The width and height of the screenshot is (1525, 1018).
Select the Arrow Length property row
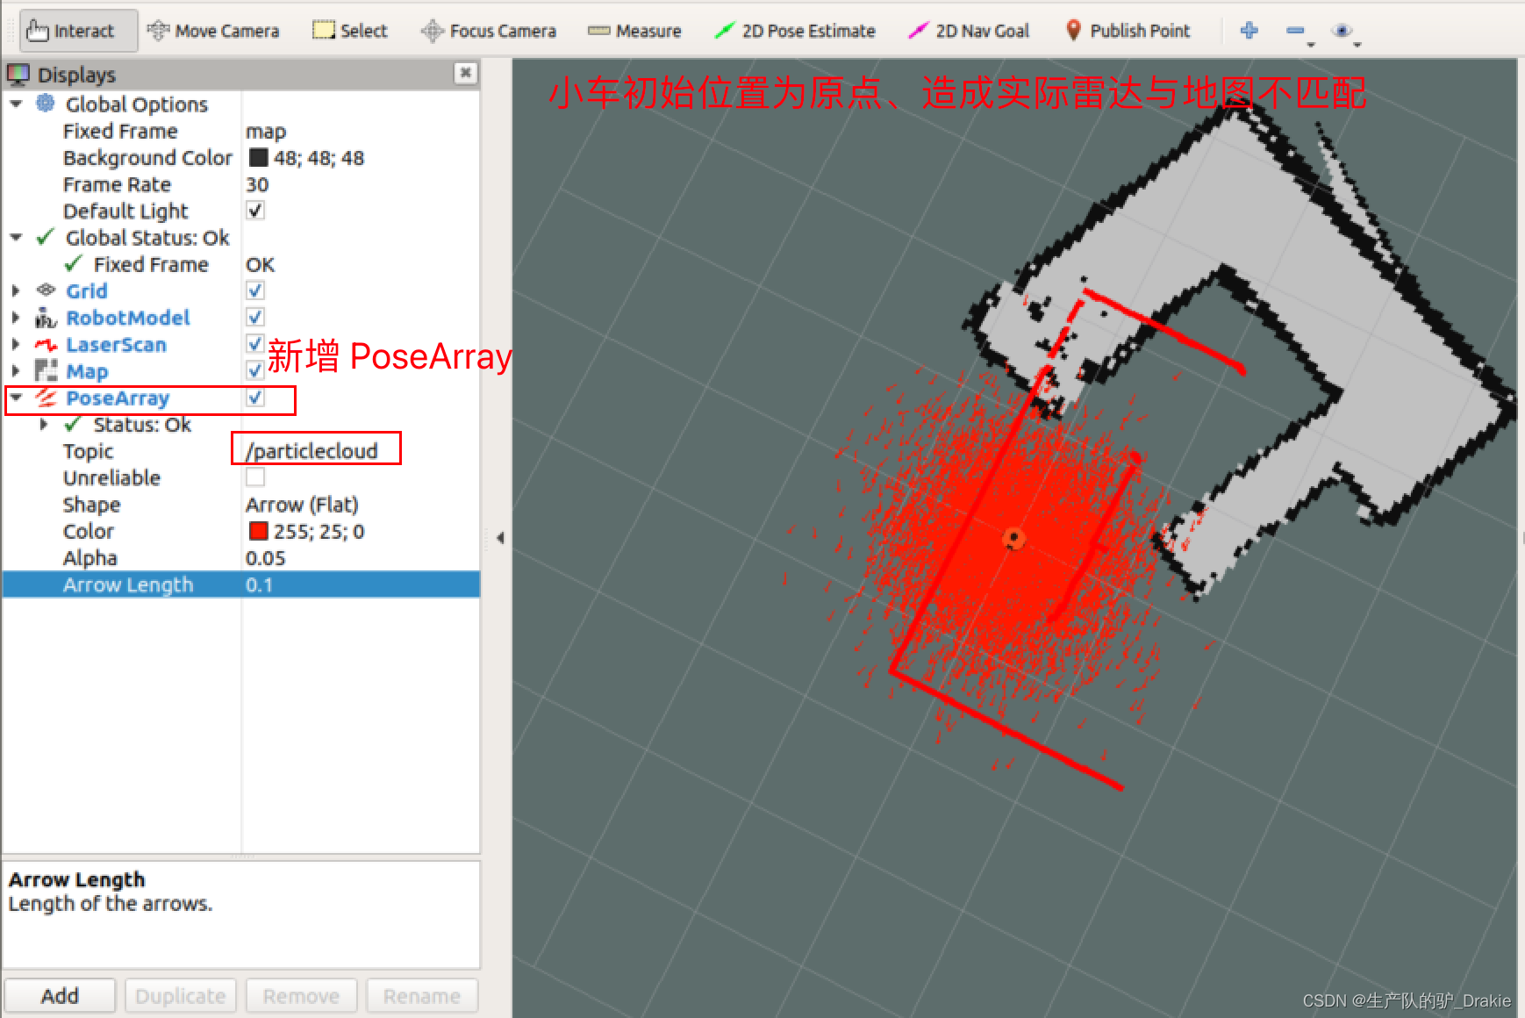[241, 584]
